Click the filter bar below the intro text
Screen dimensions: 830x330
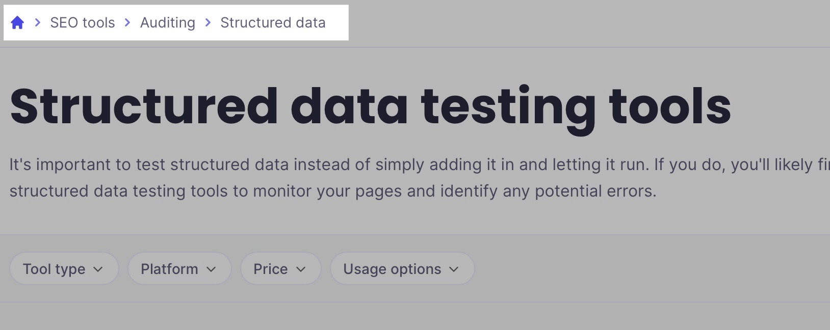pos(415,269)
